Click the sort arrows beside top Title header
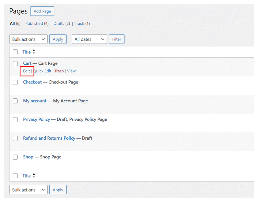Screen dimensions: 258x202 (34, 52)
